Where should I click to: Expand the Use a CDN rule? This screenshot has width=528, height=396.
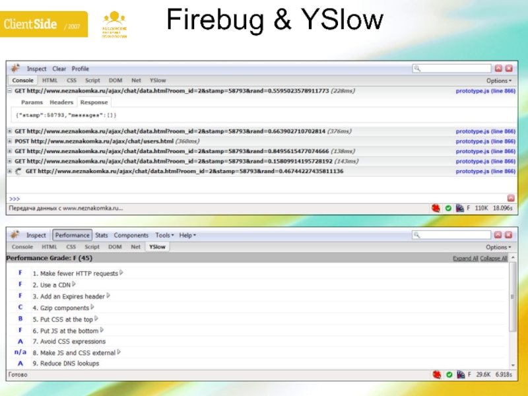point(74,284)
